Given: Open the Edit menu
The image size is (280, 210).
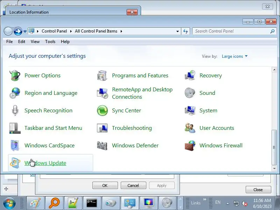Looking at the screenshot, I should pos(22,42).
